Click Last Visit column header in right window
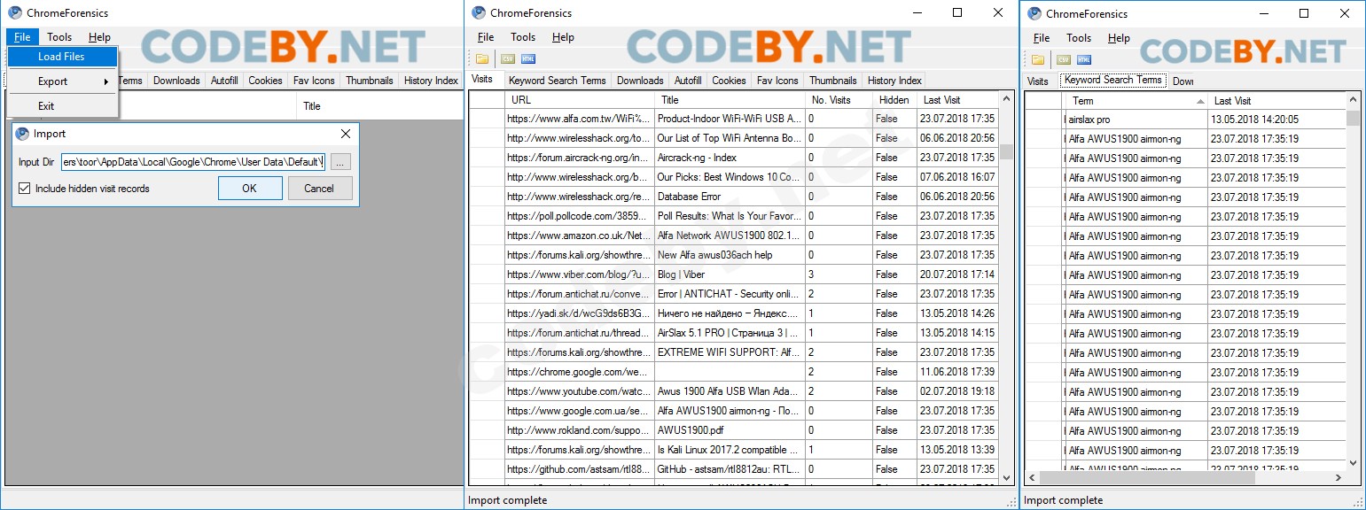1366x510 pixels. coord(1277,101)
